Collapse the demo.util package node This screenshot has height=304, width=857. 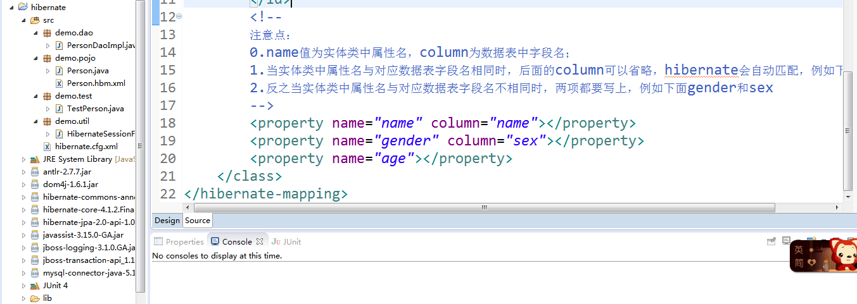tap(36, 121)
